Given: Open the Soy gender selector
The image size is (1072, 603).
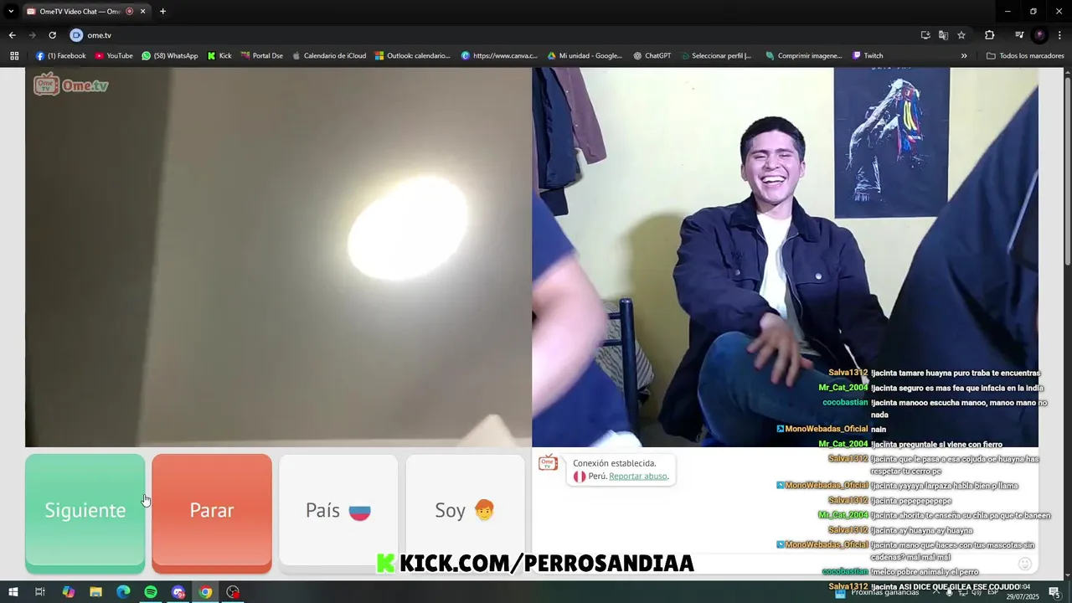Looking at the screenshot, I should point(465,513).
